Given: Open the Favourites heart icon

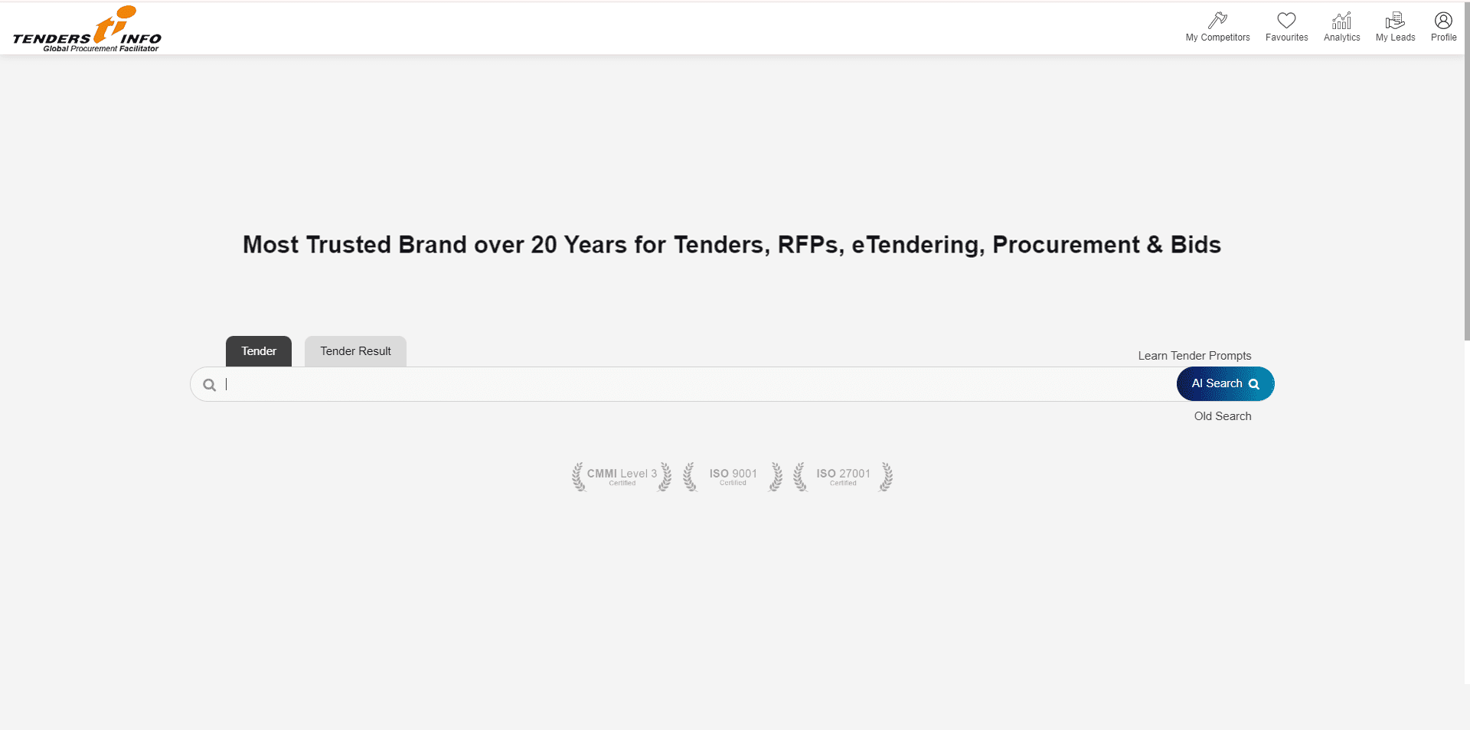Looking at the screenshot, I should pyautogui.click(x=1286, y=20).
